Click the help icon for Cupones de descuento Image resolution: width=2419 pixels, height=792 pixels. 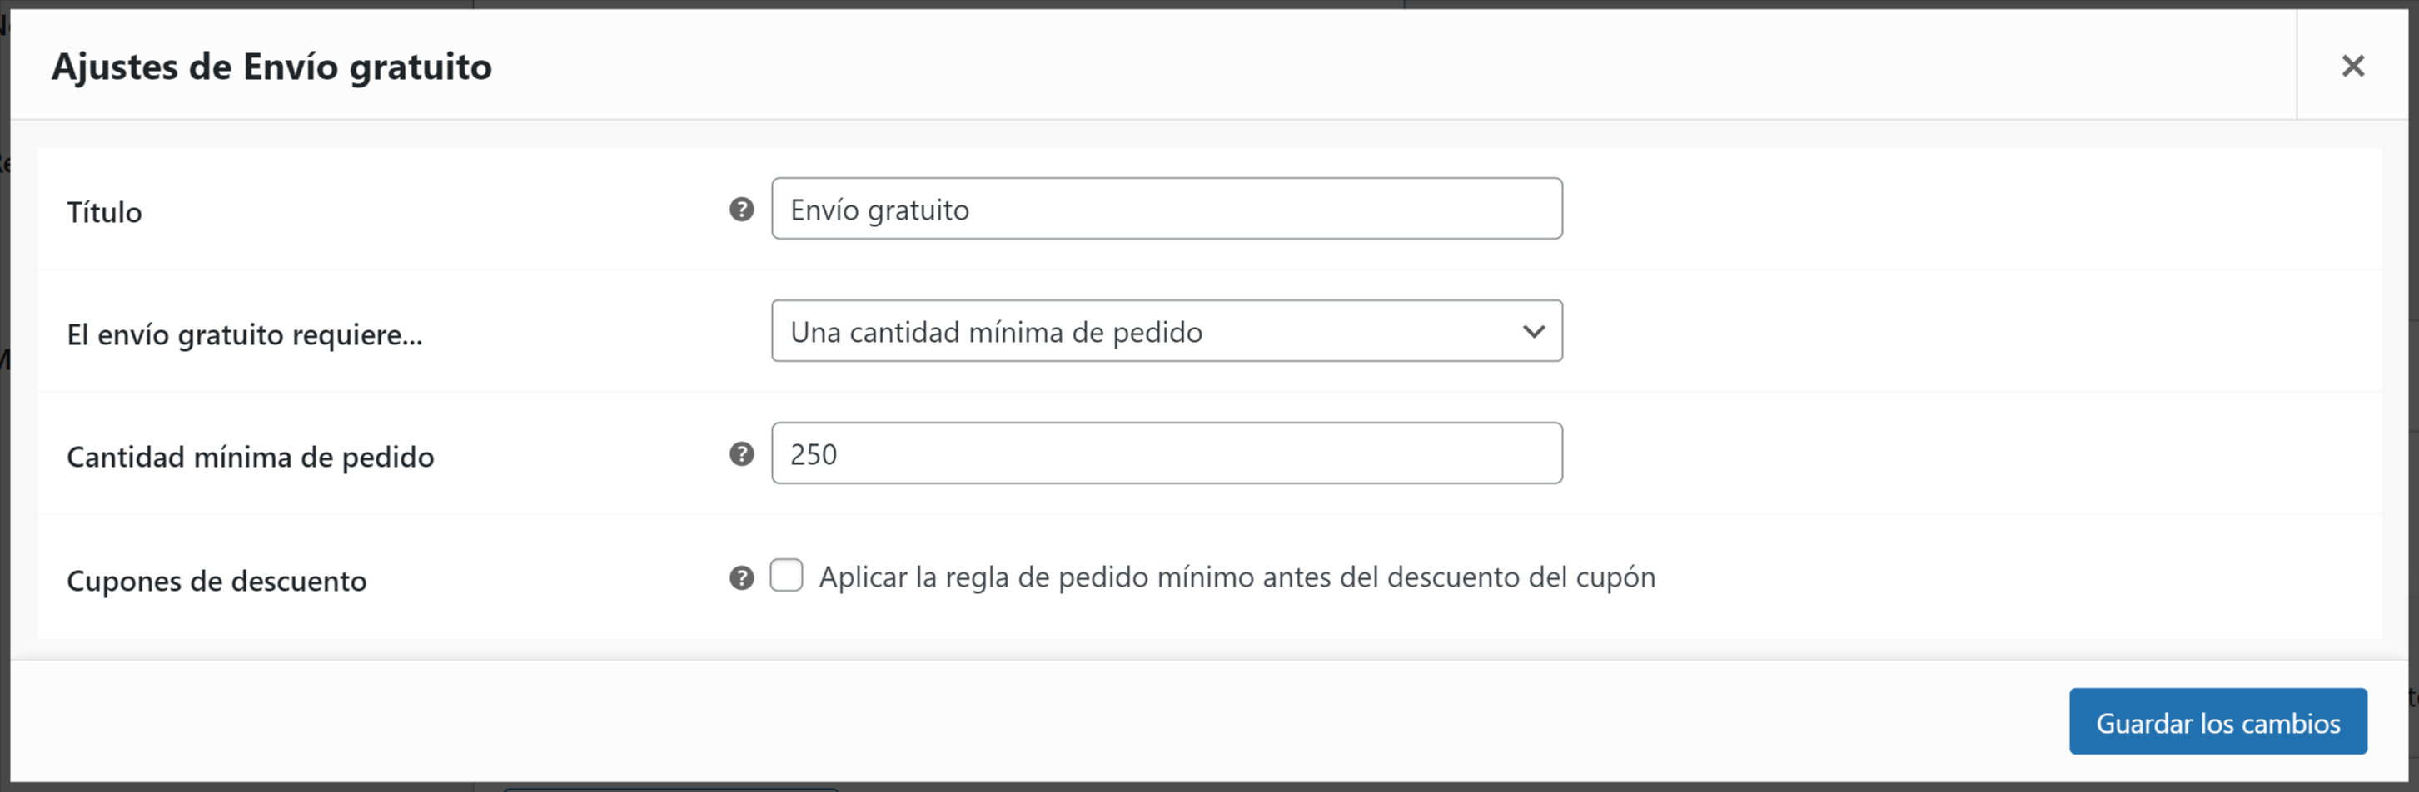741,578
